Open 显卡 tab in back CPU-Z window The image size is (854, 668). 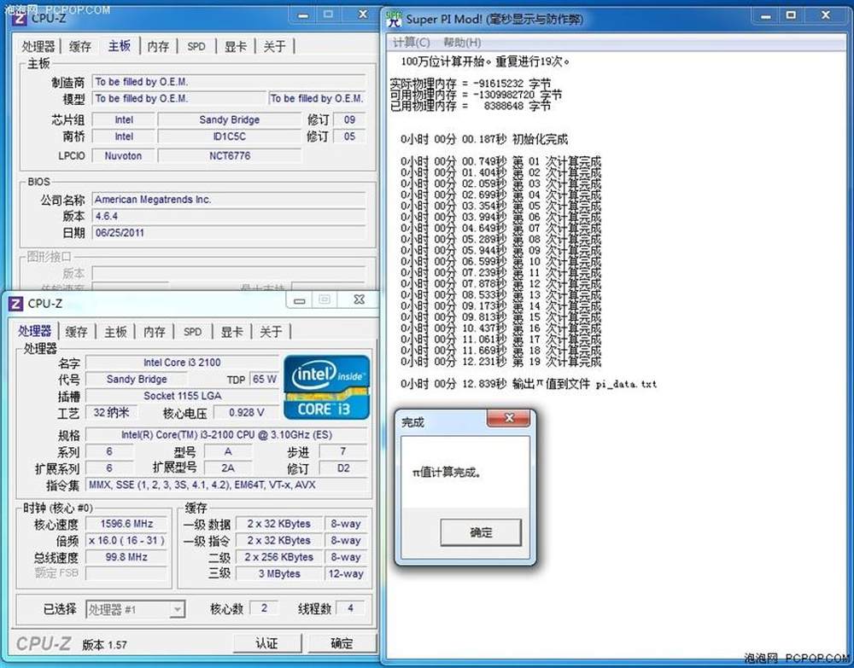[236, 47]
